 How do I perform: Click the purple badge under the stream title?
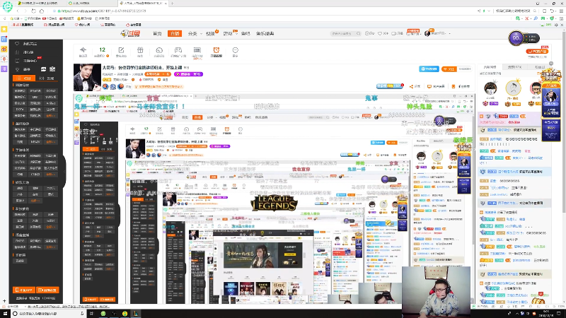(x=188, y=74)
